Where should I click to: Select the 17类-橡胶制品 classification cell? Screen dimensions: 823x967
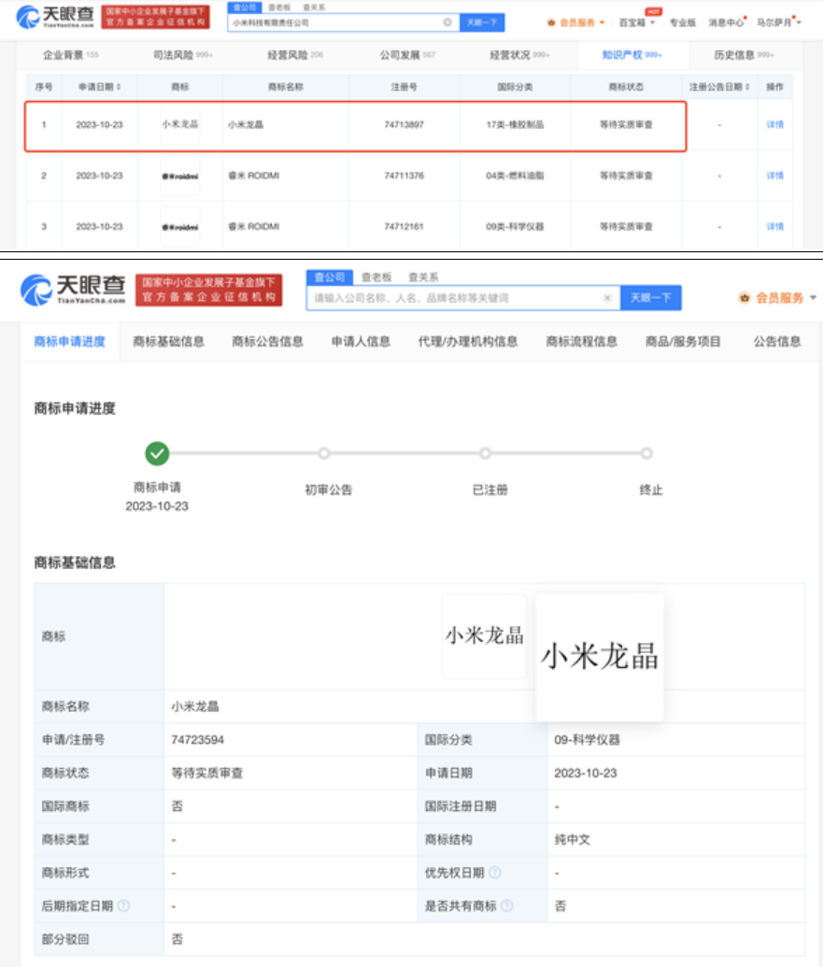[515, 124]
